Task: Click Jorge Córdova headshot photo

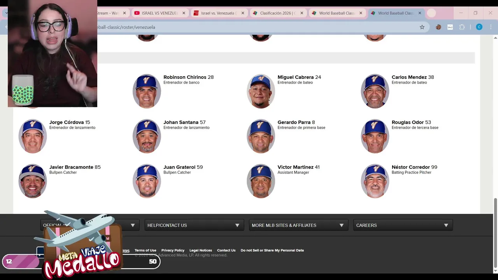Action: pyautogui.click(x=33, y=136)
